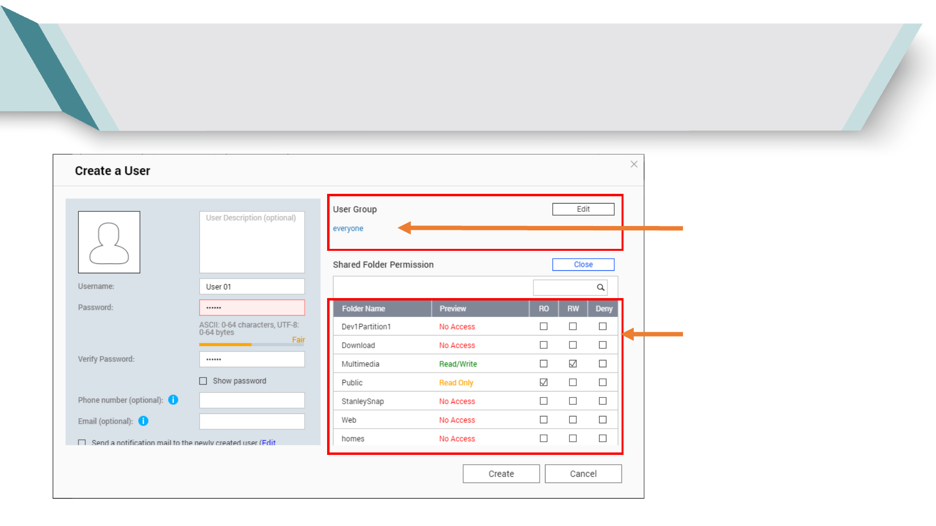The height and width of the screenshot is (526, 936).
Task: Click the User Description text area
Action: 252,242
